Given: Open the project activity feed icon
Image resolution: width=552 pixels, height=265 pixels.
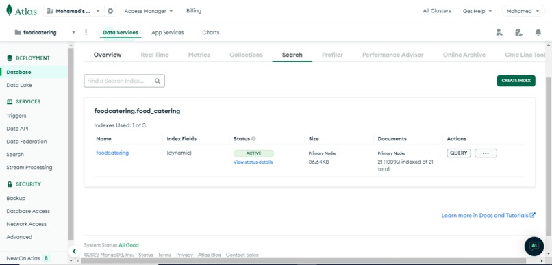Looking at the screenshot, I should tap(518, 32).
